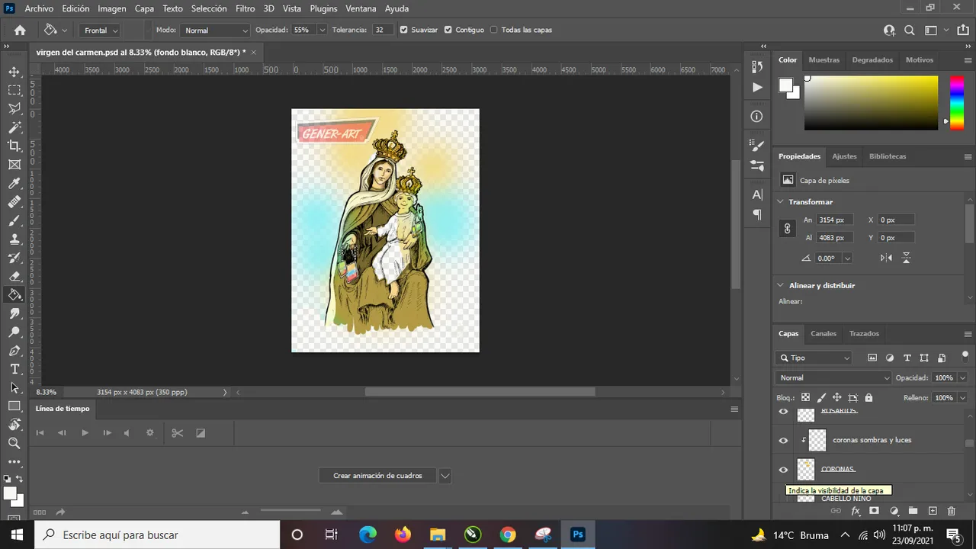976x549 pixels.
Task: Collapse the Alinear y distribuir section
Action: 781,285
